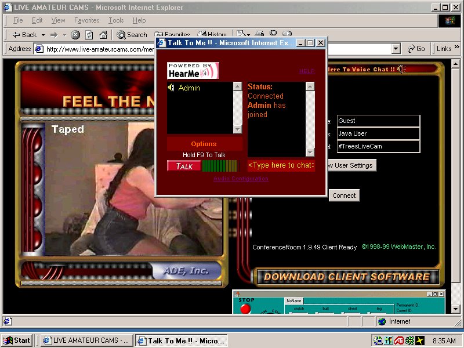Click the Voice Chat banner link

click(361, 70)
